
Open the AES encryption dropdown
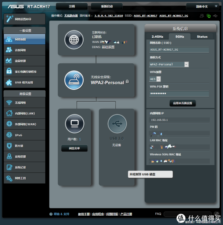click(155, 79)
